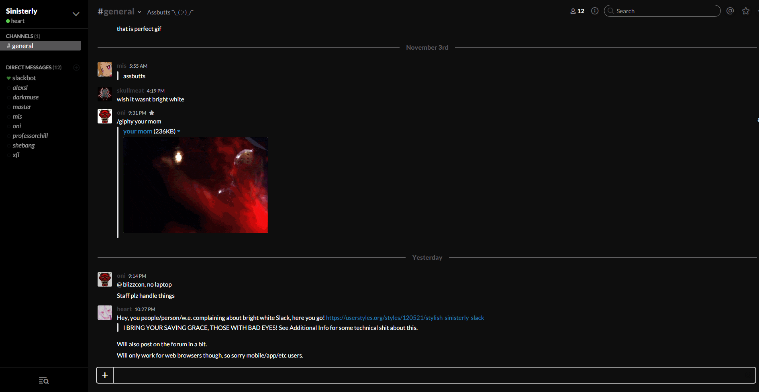This screenshot has height=392, width=759.
Task: Open quick switcher icon at sidebar bottom
Action: (x=44, y=380)
